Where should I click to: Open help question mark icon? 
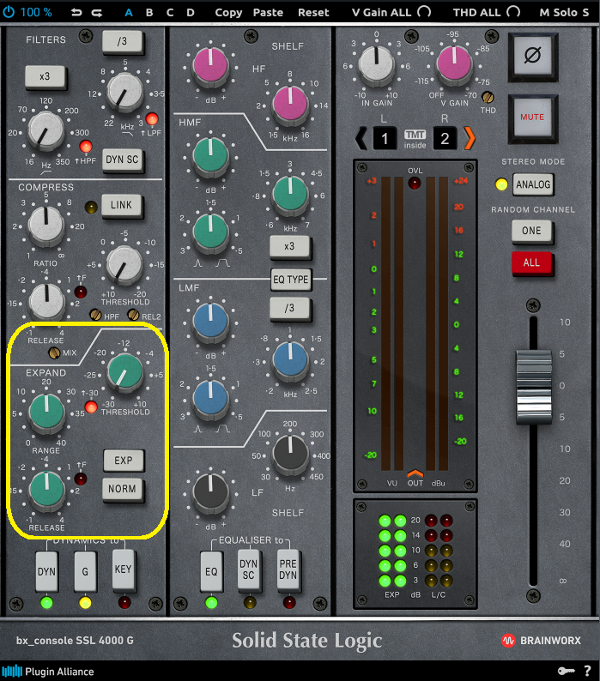pyautogui.click(x=587, y=671)
